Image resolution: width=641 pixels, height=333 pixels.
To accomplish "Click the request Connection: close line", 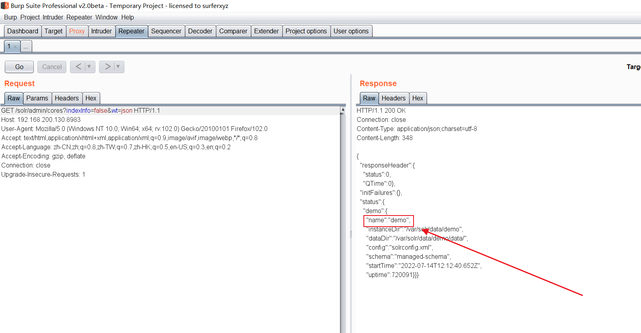I will [x=26, y=165].
